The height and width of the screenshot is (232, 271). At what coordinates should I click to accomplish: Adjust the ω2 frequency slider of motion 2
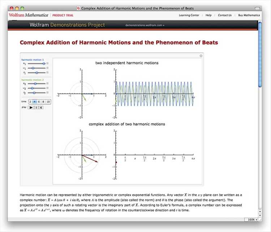(36, 88)
